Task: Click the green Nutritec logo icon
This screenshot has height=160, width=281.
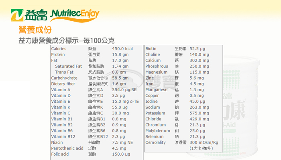Action: point(17,15)
